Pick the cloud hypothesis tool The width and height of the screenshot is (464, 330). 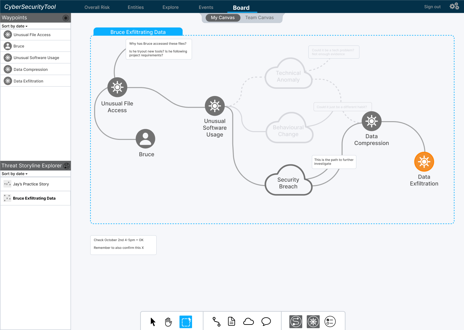pos(248,322)
